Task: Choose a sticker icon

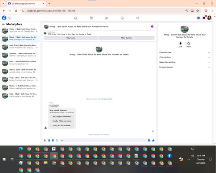Action: click(x=53, y=141)
